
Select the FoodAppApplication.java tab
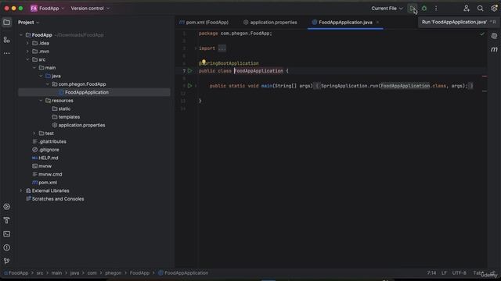click(345, 23)
